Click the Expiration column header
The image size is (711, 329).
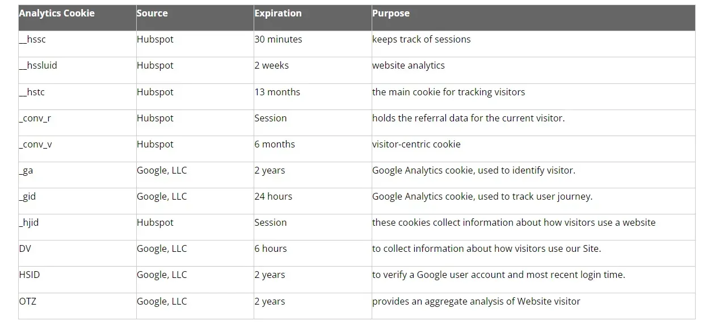(313, 18)
